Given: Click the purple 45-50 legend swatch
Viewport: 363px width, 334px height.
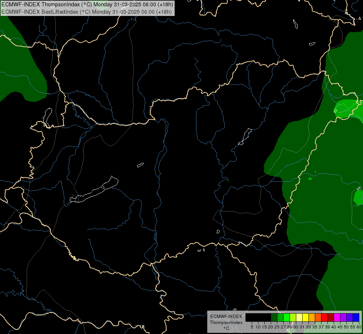Looking at the screenshot, I should click(x=343, y=317).
